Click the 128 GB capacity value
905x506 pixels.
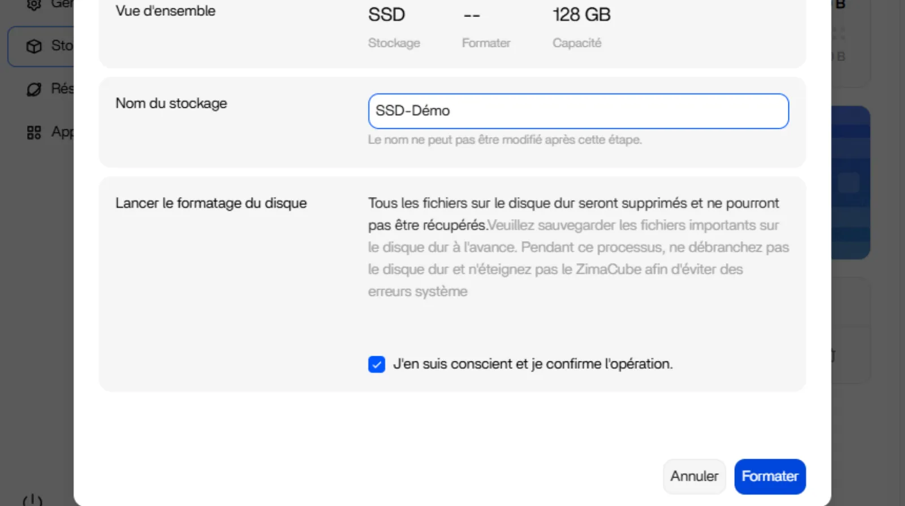coord(581,15)
